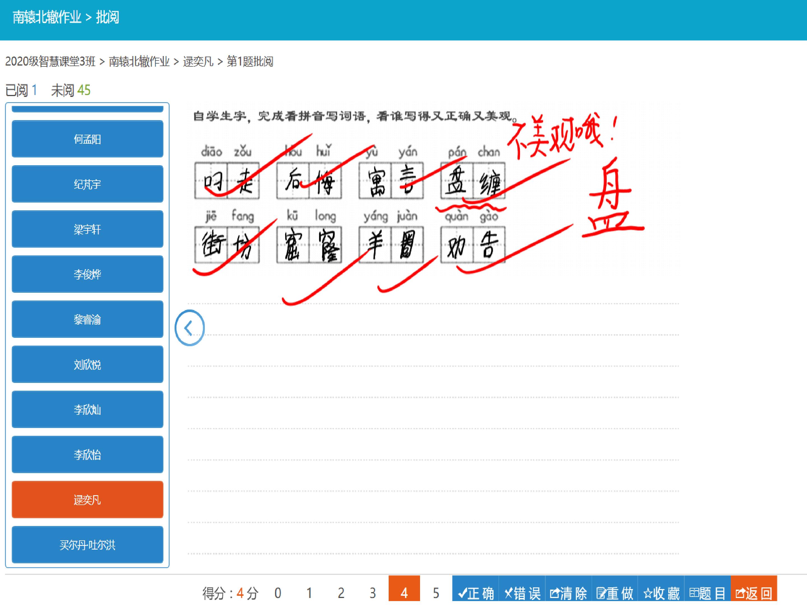Set score to 3 points

[372, 593]
